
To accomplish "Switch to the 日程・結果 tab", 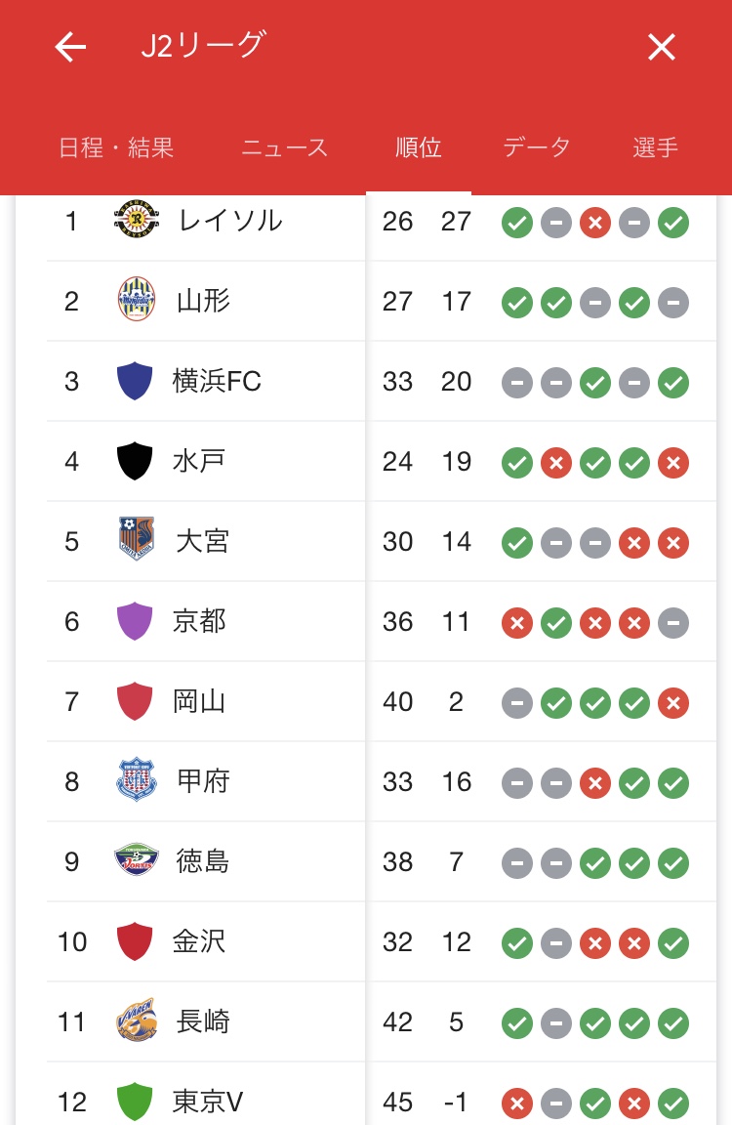I will pos(116,147).
